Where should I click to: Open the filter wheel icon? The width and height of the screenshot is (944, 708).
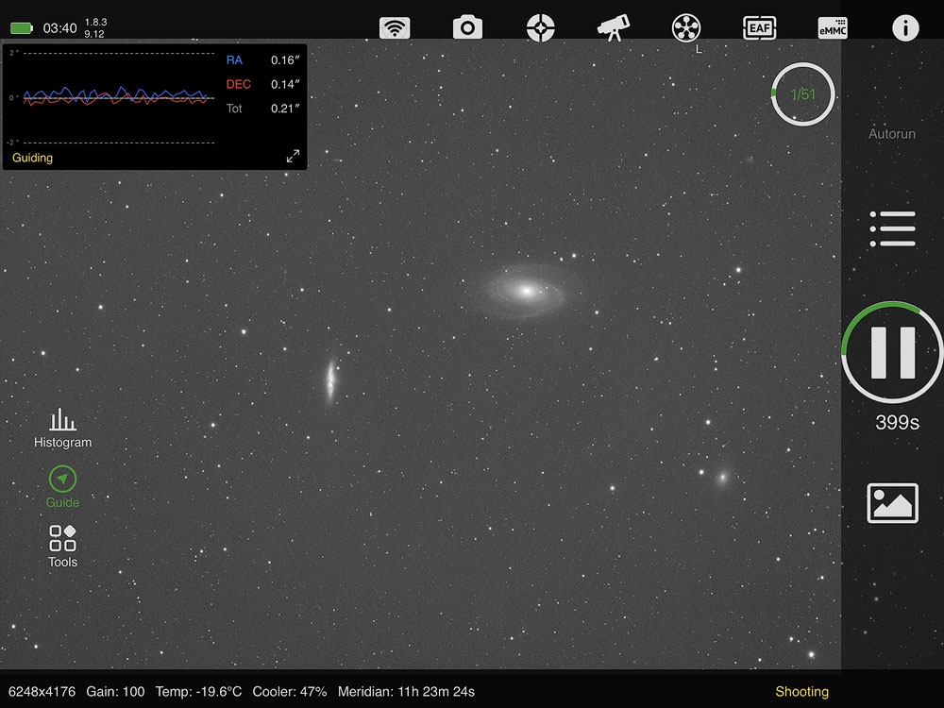pyautogui.click(x=685, y=27)
